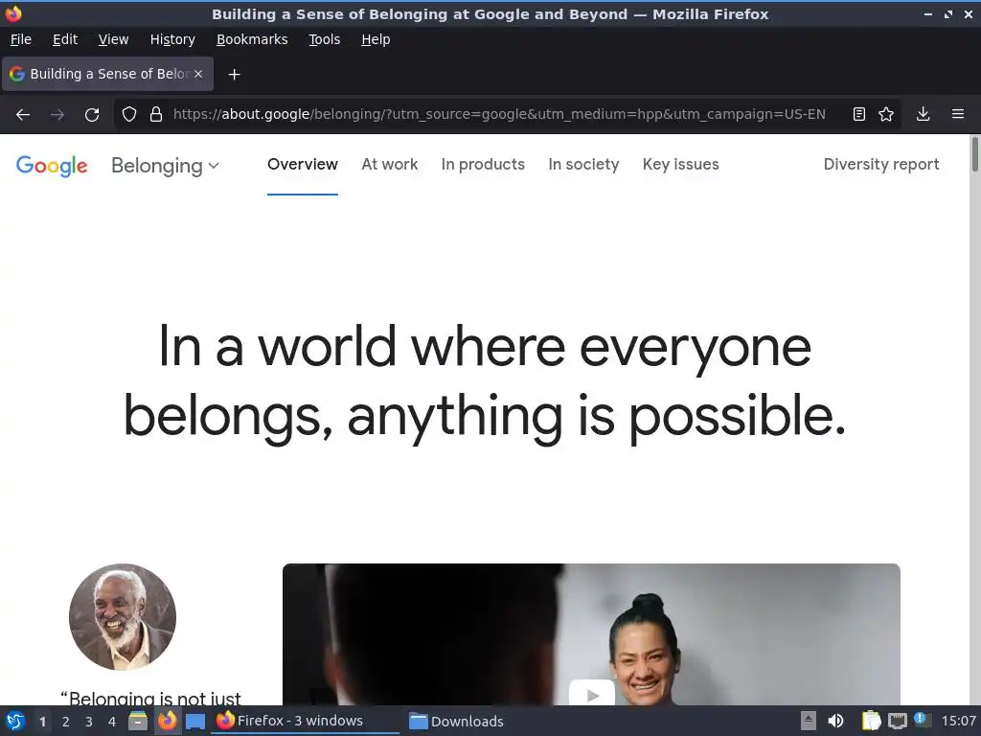The height and width of the screenshot is (736, 981).
Task: Open the Downloads window from taskbar
Action: (457, 721)
